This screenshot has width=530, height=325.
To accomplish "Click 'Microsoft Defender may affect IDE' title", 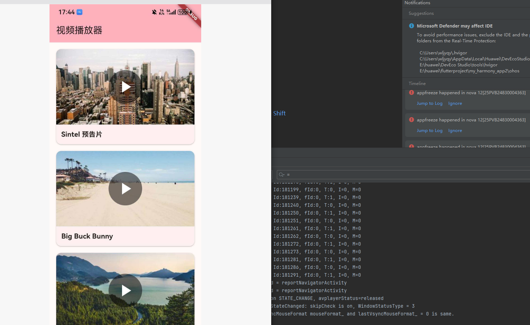I will click(x=455, y=26).
